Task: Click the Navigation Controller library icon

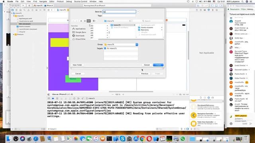Action: click(x=194, y=115)
